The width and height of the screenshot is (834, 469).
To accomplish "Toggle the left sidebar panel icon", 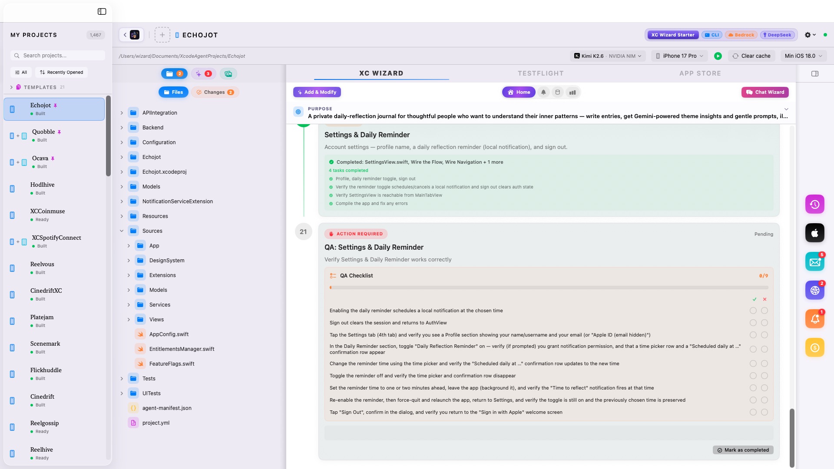I will 102,12.
